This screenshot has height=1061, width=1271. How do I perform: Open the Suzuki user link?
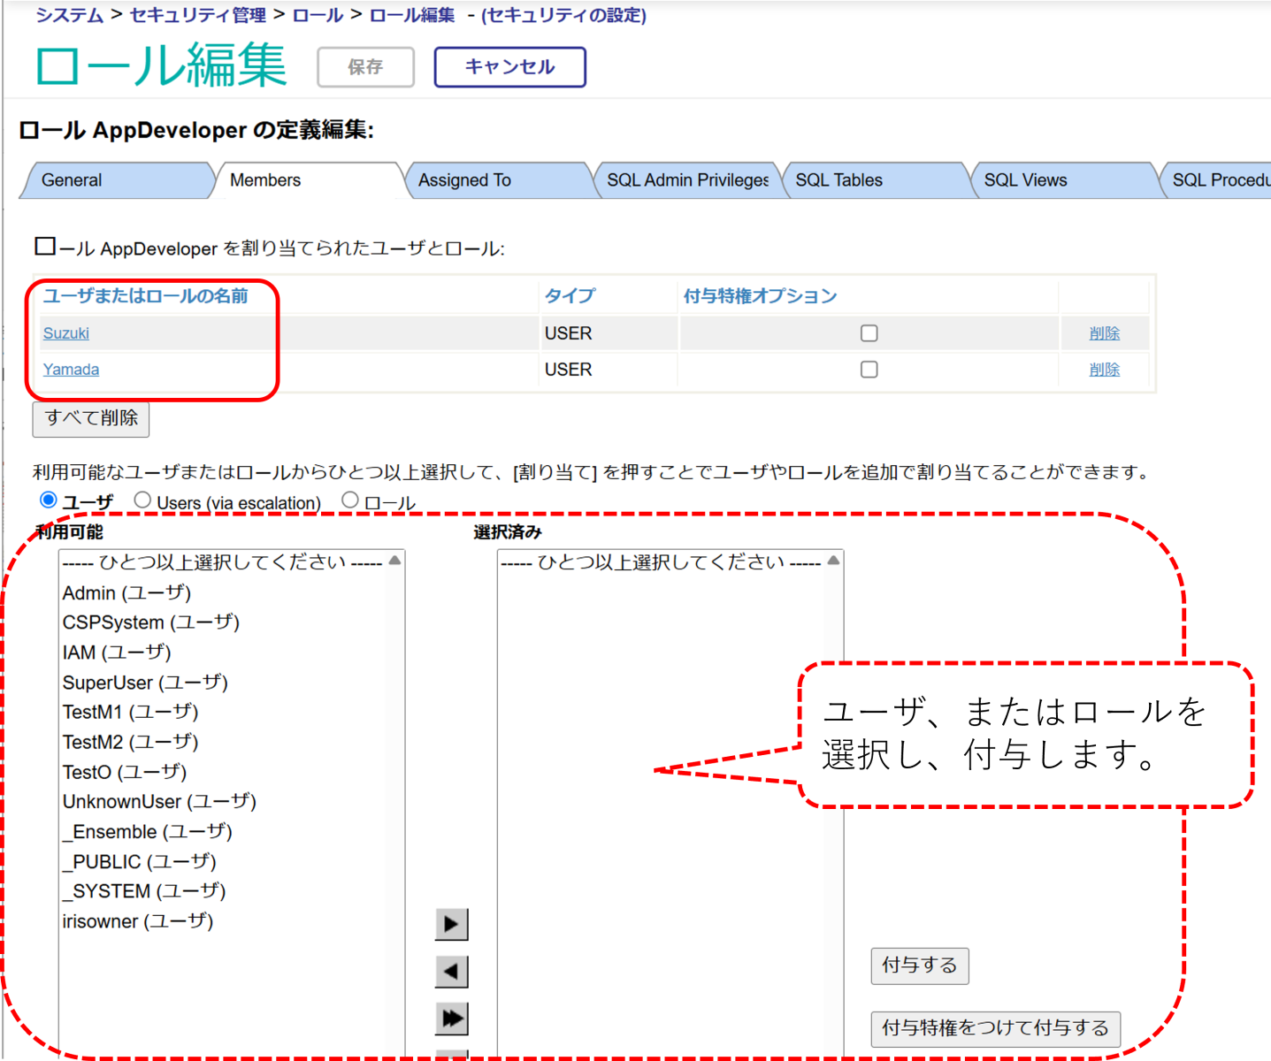click(66, 333)
